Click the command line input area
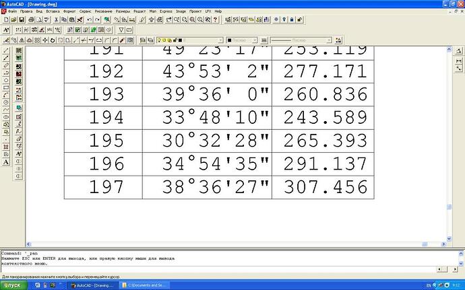Image resolution: width=465 pixels, height=290 pixels. [218, 269]
